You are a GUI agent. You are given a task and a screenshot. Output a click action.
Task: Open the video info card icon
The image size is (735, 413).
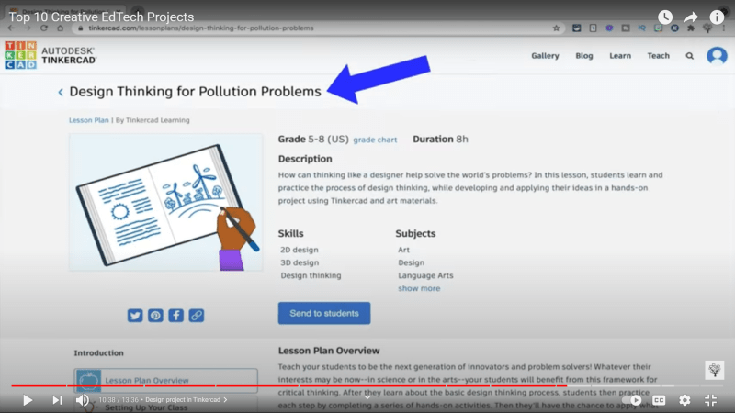717,17
